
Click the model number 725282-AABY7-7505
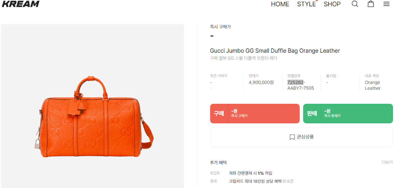(x=301, y=85)
